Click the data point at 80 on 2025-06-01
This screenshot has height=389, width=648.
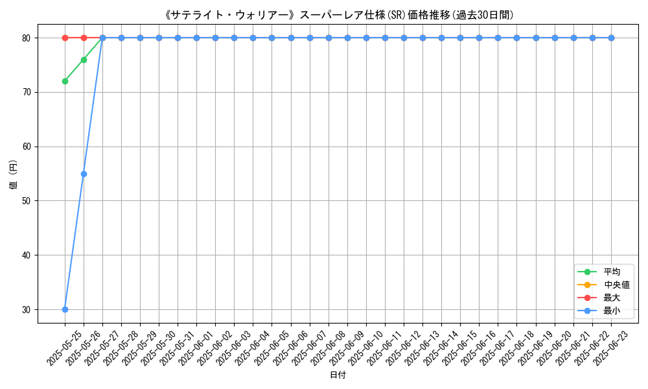click(197, 38)
